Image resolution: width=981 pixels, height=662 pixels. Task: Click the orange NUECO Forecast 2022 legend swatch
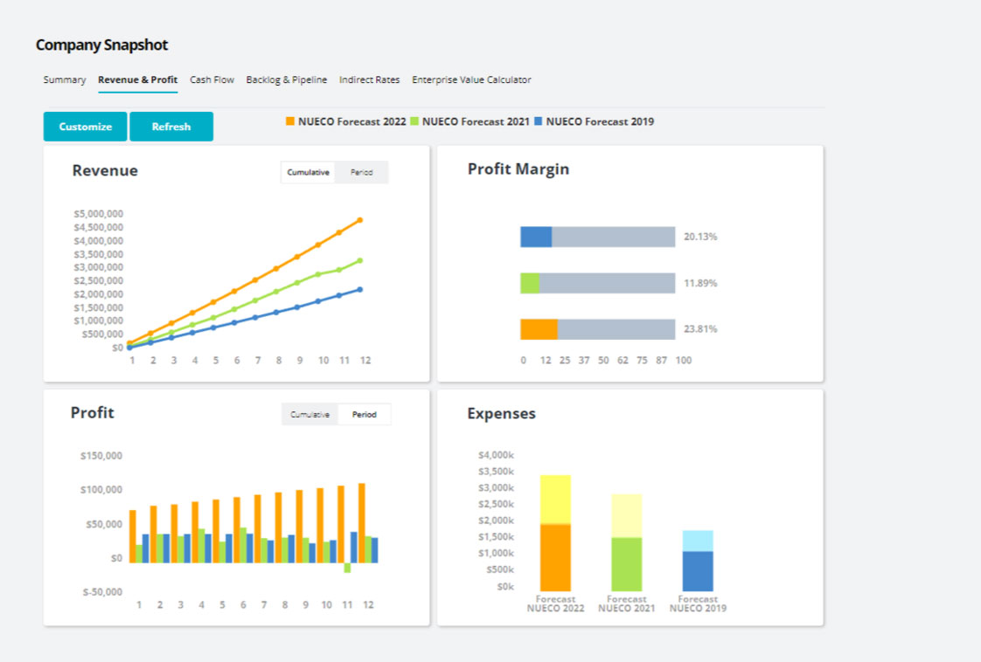click(290, 122)
